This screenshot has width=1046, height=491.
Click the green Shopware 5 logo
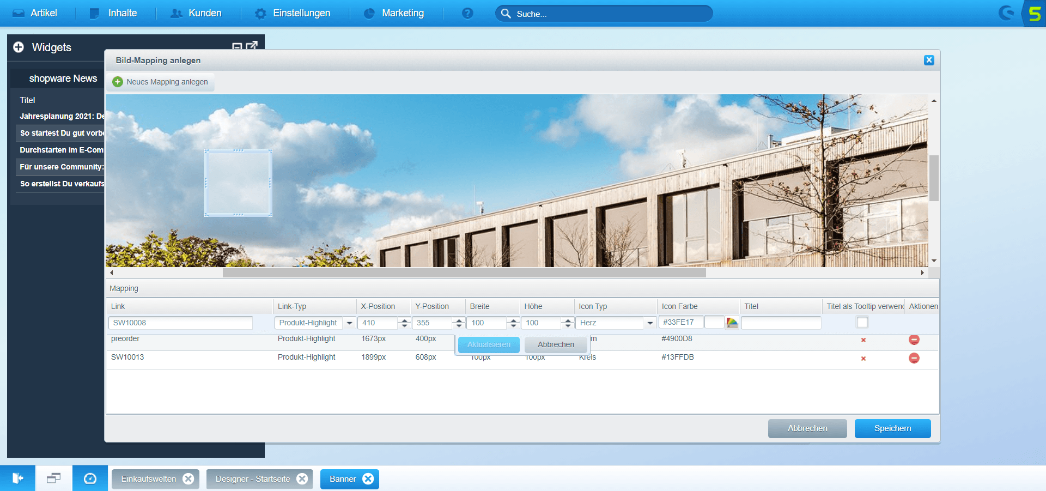click(1035, 13)
